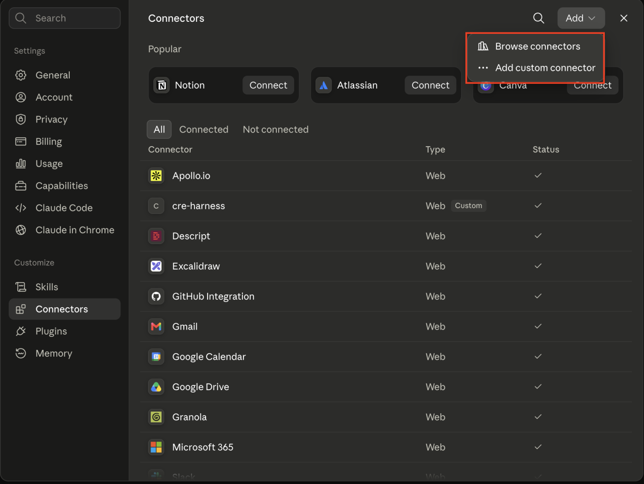Click the sidebar Search field

pyautogui.click(x=65, y=18)
